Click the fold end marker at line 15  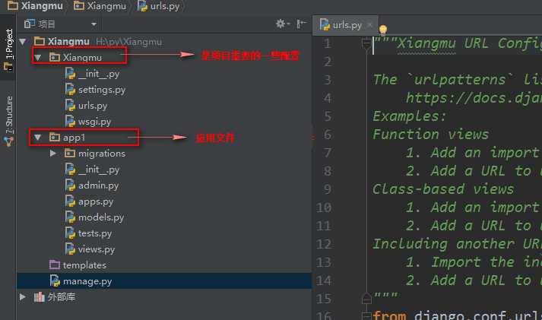366,298
